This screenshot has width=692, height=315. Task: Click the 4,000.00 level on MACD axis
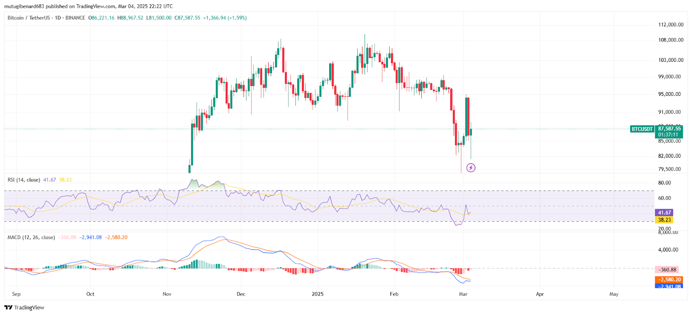pyautogui.click(x=668, y=250)
